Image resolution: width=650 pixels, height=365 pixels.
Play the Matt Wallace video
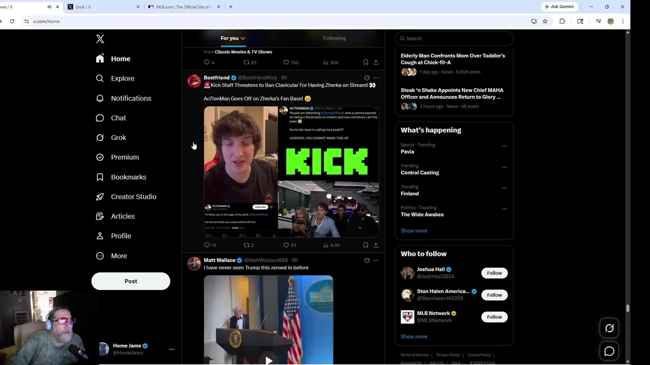(269, 360)
